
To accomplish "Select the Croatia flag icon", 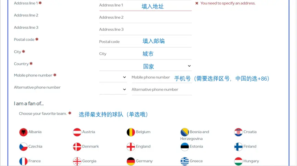I will point(239,132).
